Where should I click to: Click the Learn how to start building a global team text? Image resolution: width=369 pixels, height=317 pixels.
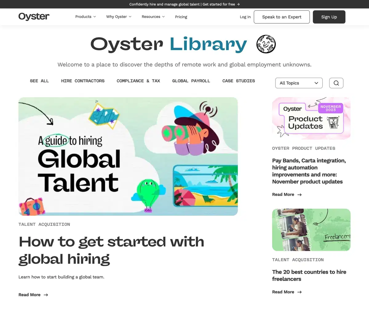point(61,277)
